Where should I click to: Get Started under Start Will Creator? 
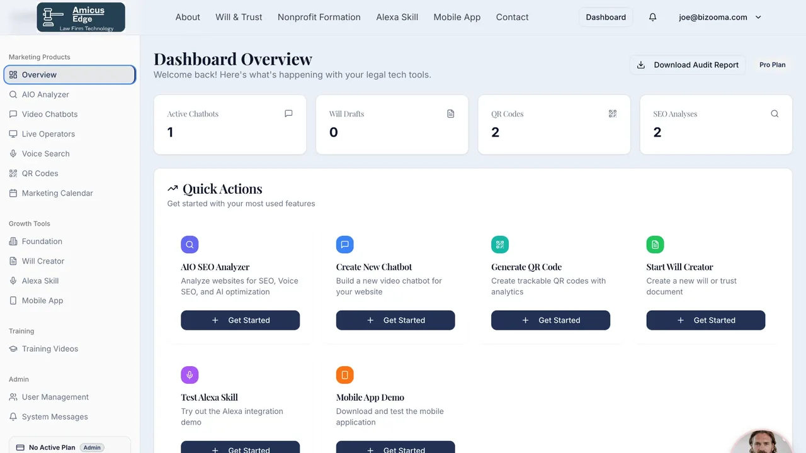click(706, 320)
